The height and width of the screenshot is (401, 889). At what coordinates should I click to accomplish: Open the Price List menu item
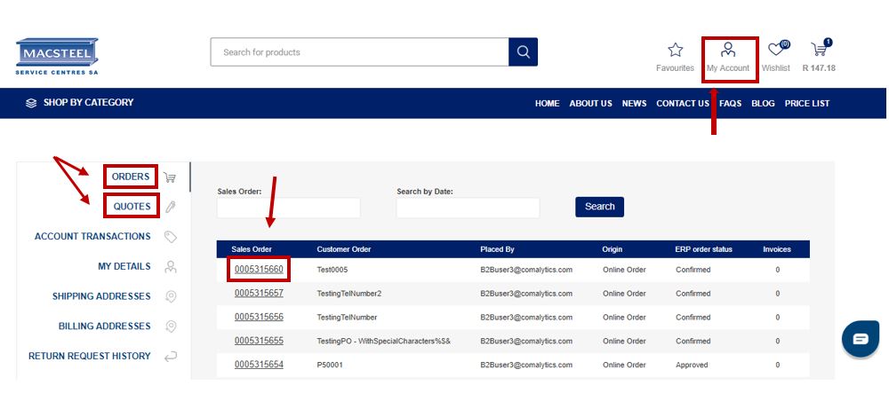click(x=806, y=104)
